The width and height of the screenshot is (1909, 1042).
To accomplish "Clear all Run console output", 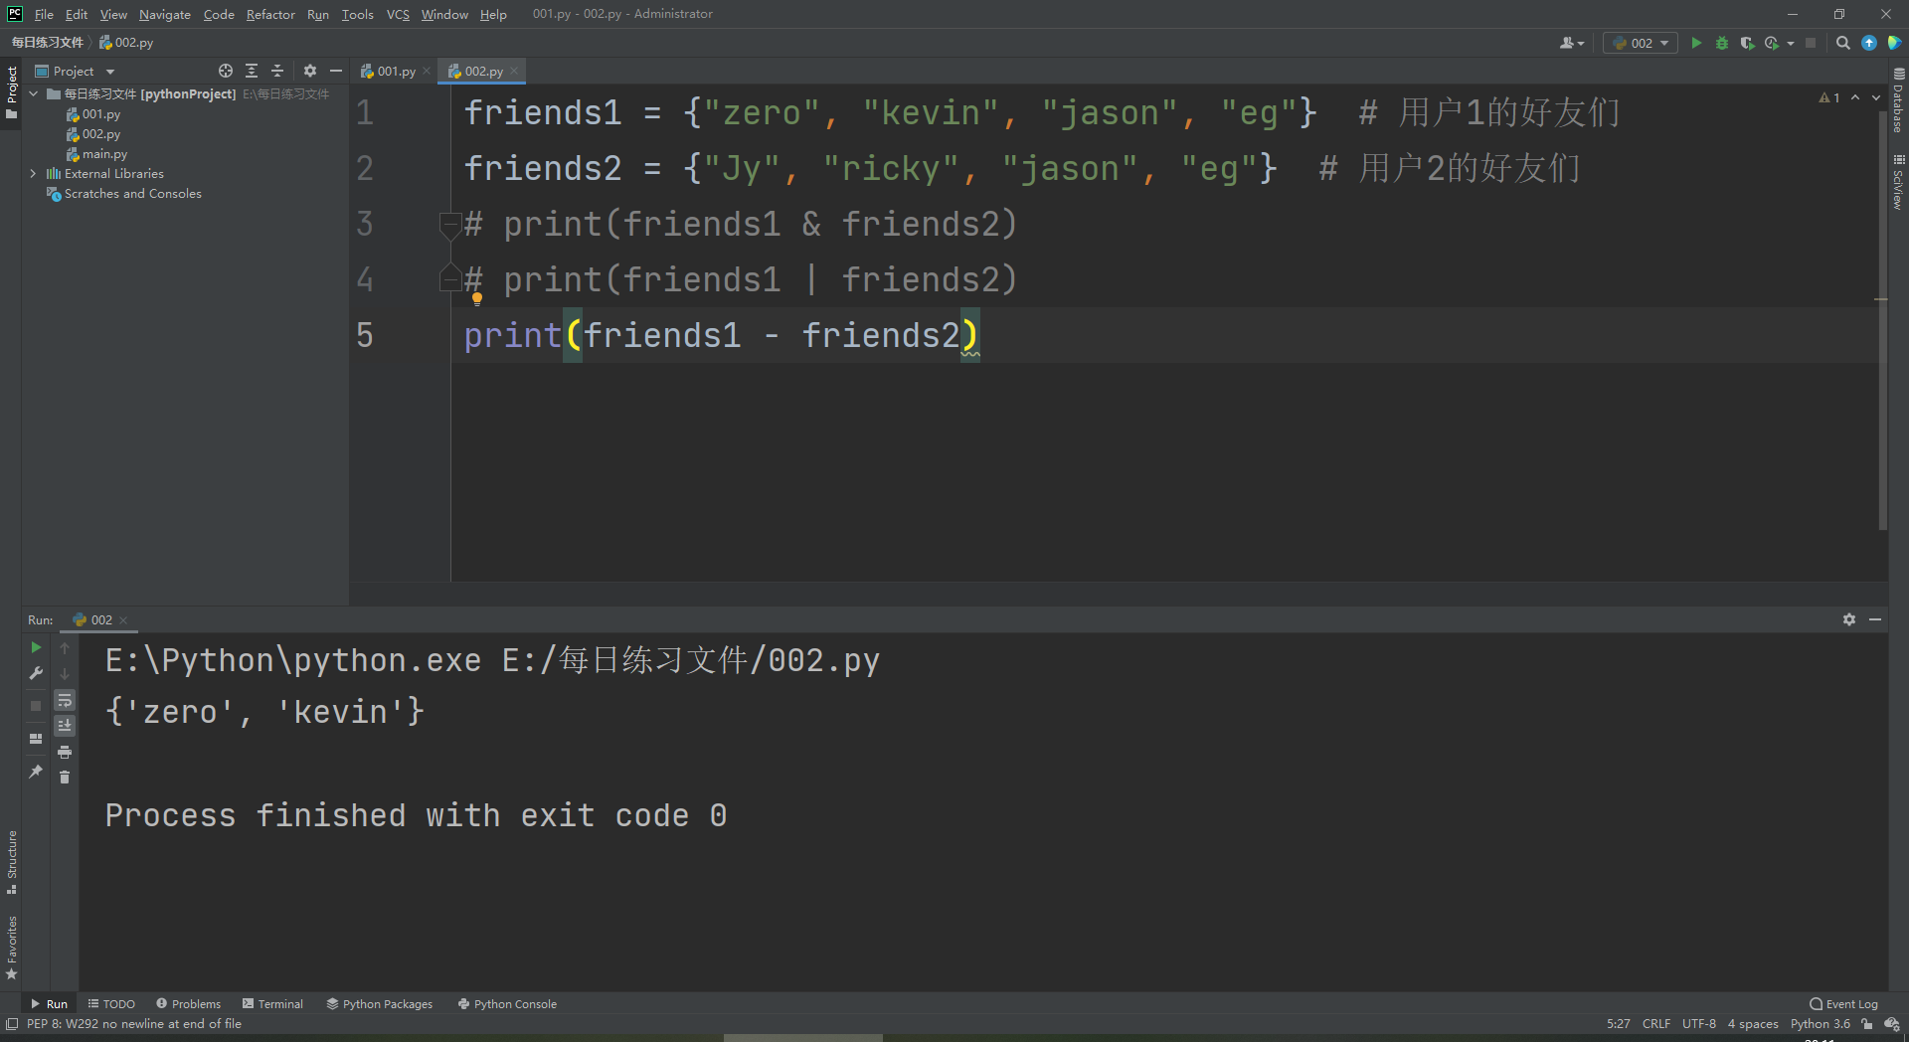I will pos(65,777).
